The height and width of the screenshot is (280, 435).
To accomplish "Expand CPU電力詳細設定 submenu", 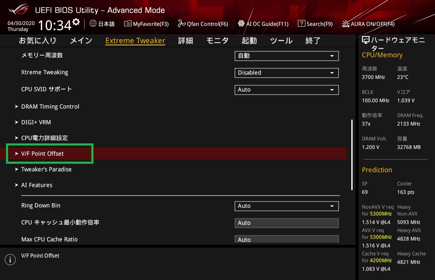I will coord(44,138).
